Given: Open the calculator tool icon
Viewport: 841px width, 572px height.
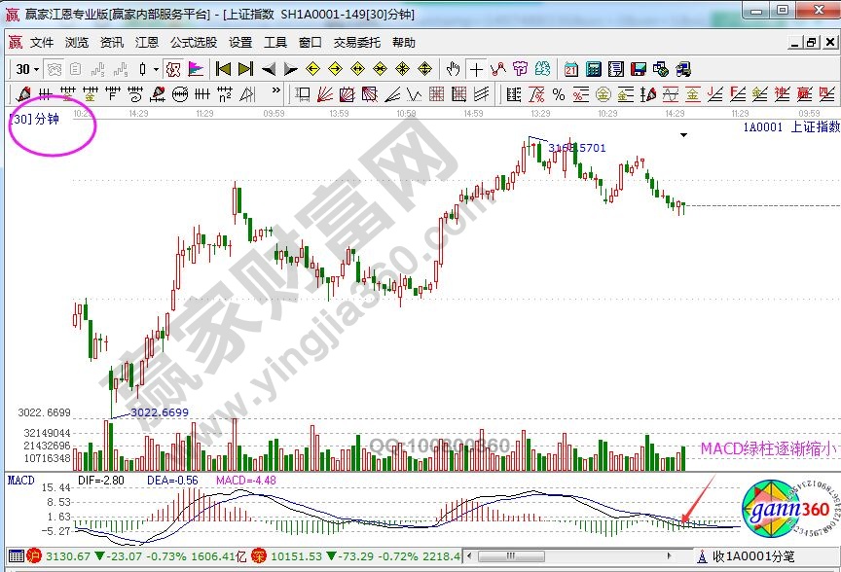Looking at the screenshot, I should [x=592, y=69].
